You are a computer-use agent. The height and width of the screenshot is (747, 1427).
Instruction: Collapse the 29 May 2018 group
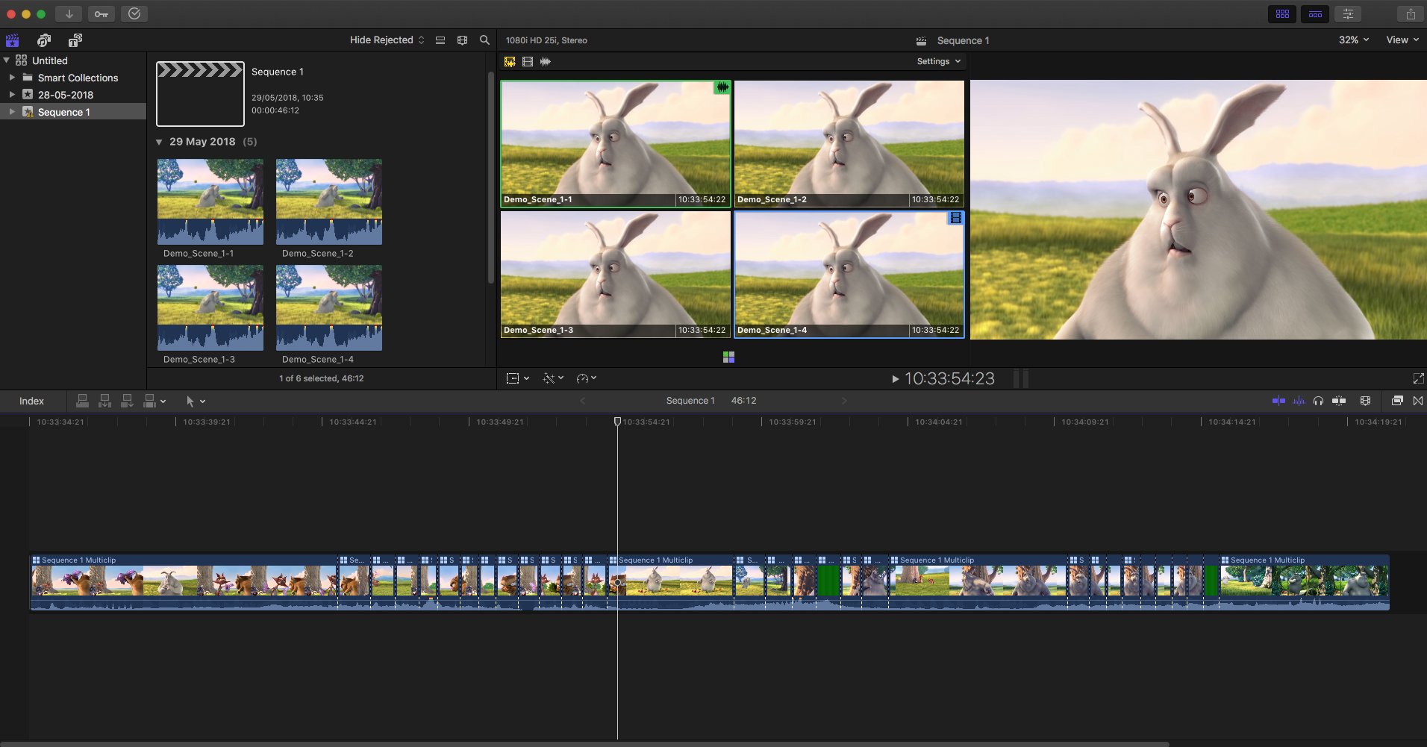pyautogui.click(x=159, y=142)
